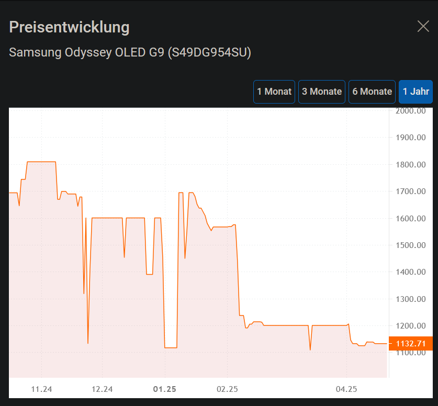This screenshot has height=406, width=438.
Task: Click the 12.24 axis label
Action: point(103,389)
